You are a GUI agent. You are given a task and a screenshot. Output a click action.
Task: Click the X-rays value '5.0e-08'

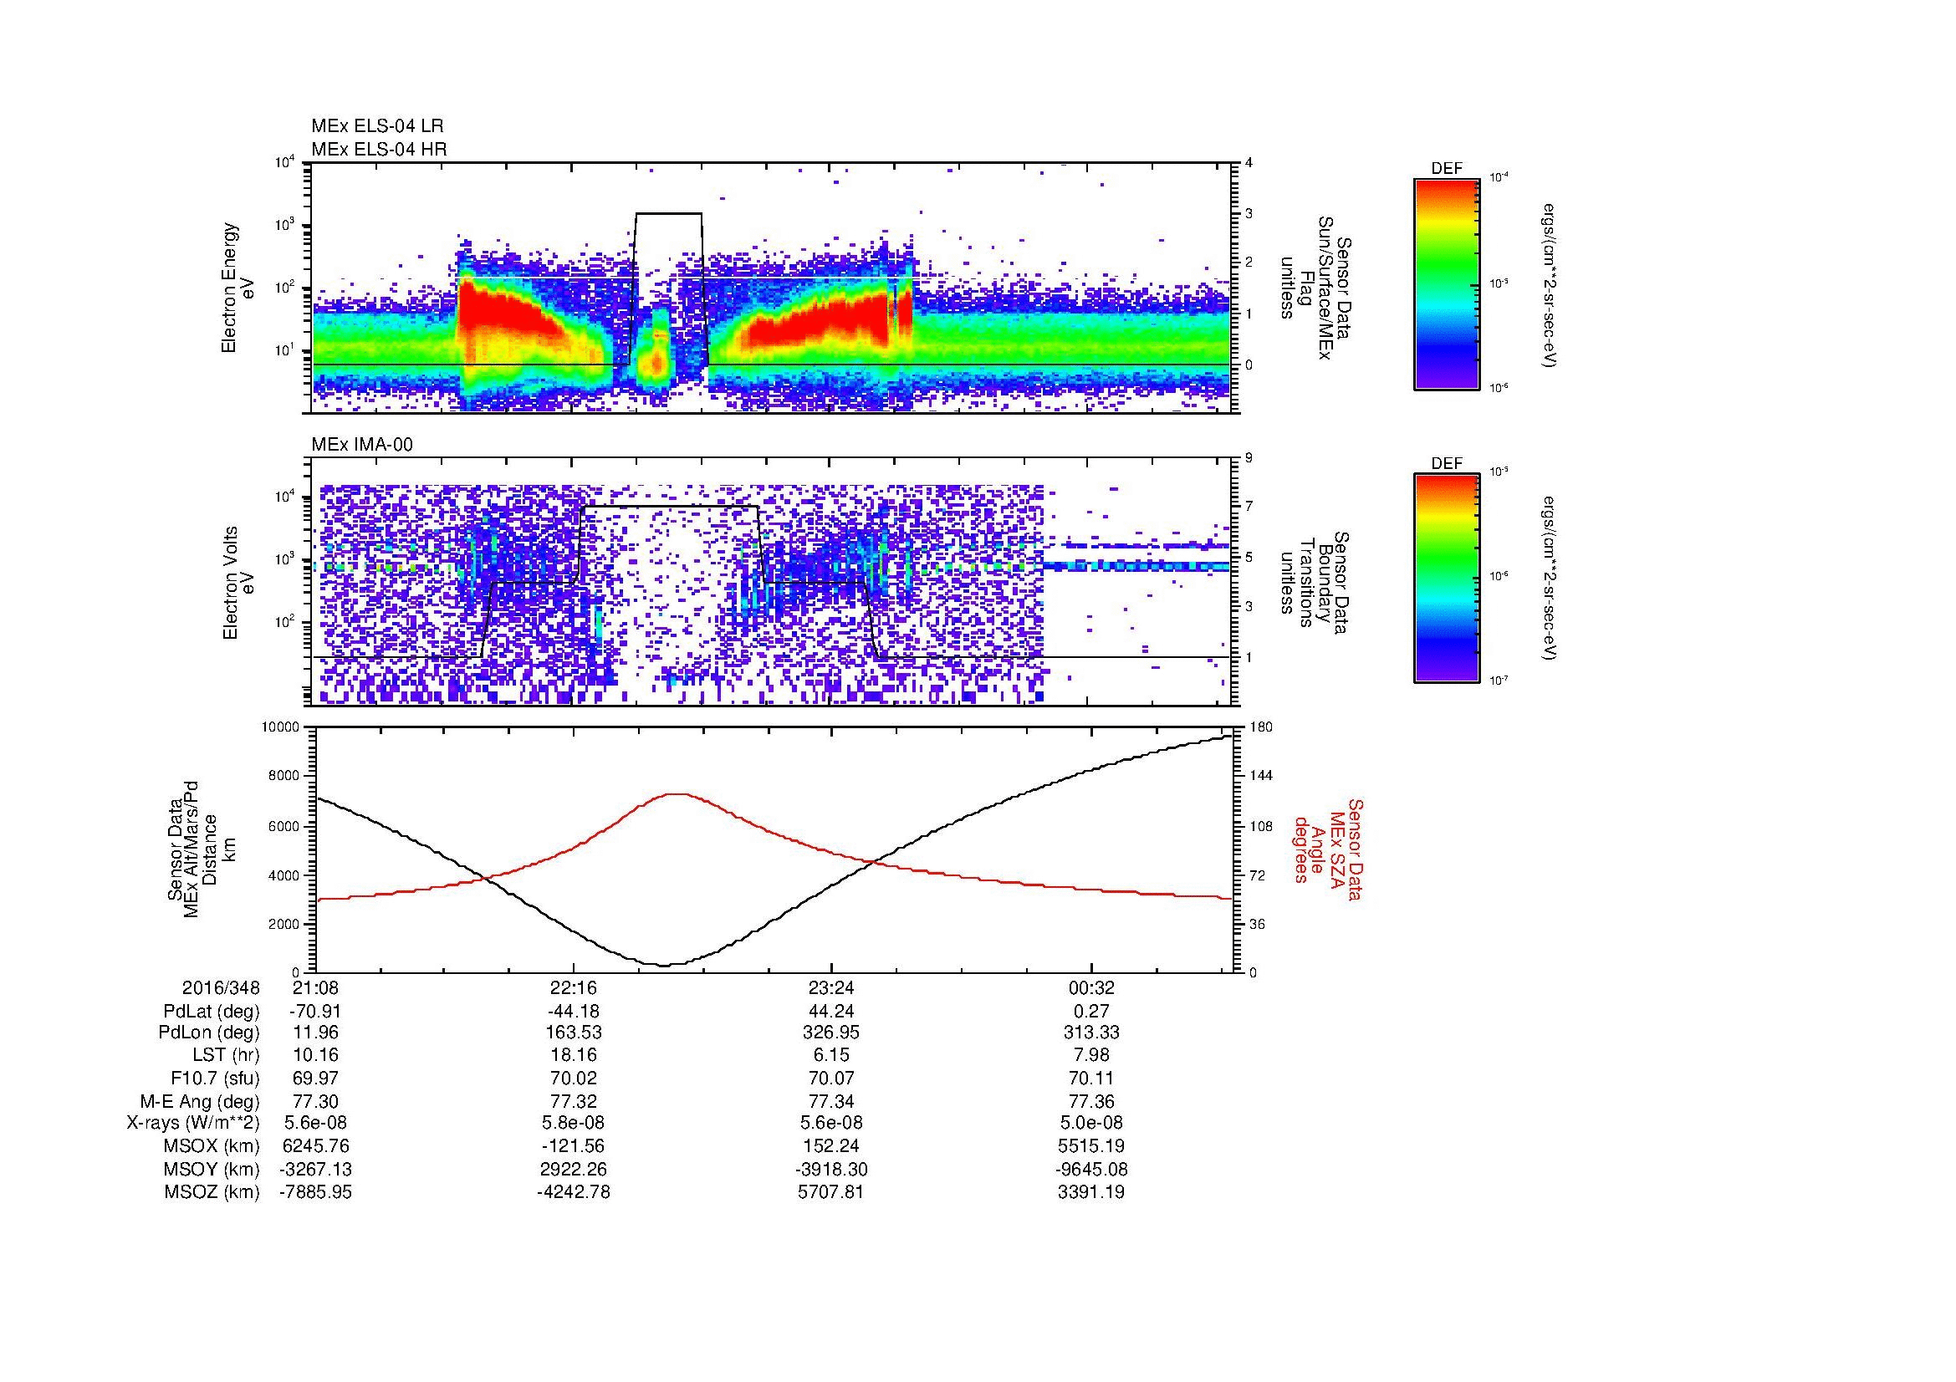click(1091, 1123)
